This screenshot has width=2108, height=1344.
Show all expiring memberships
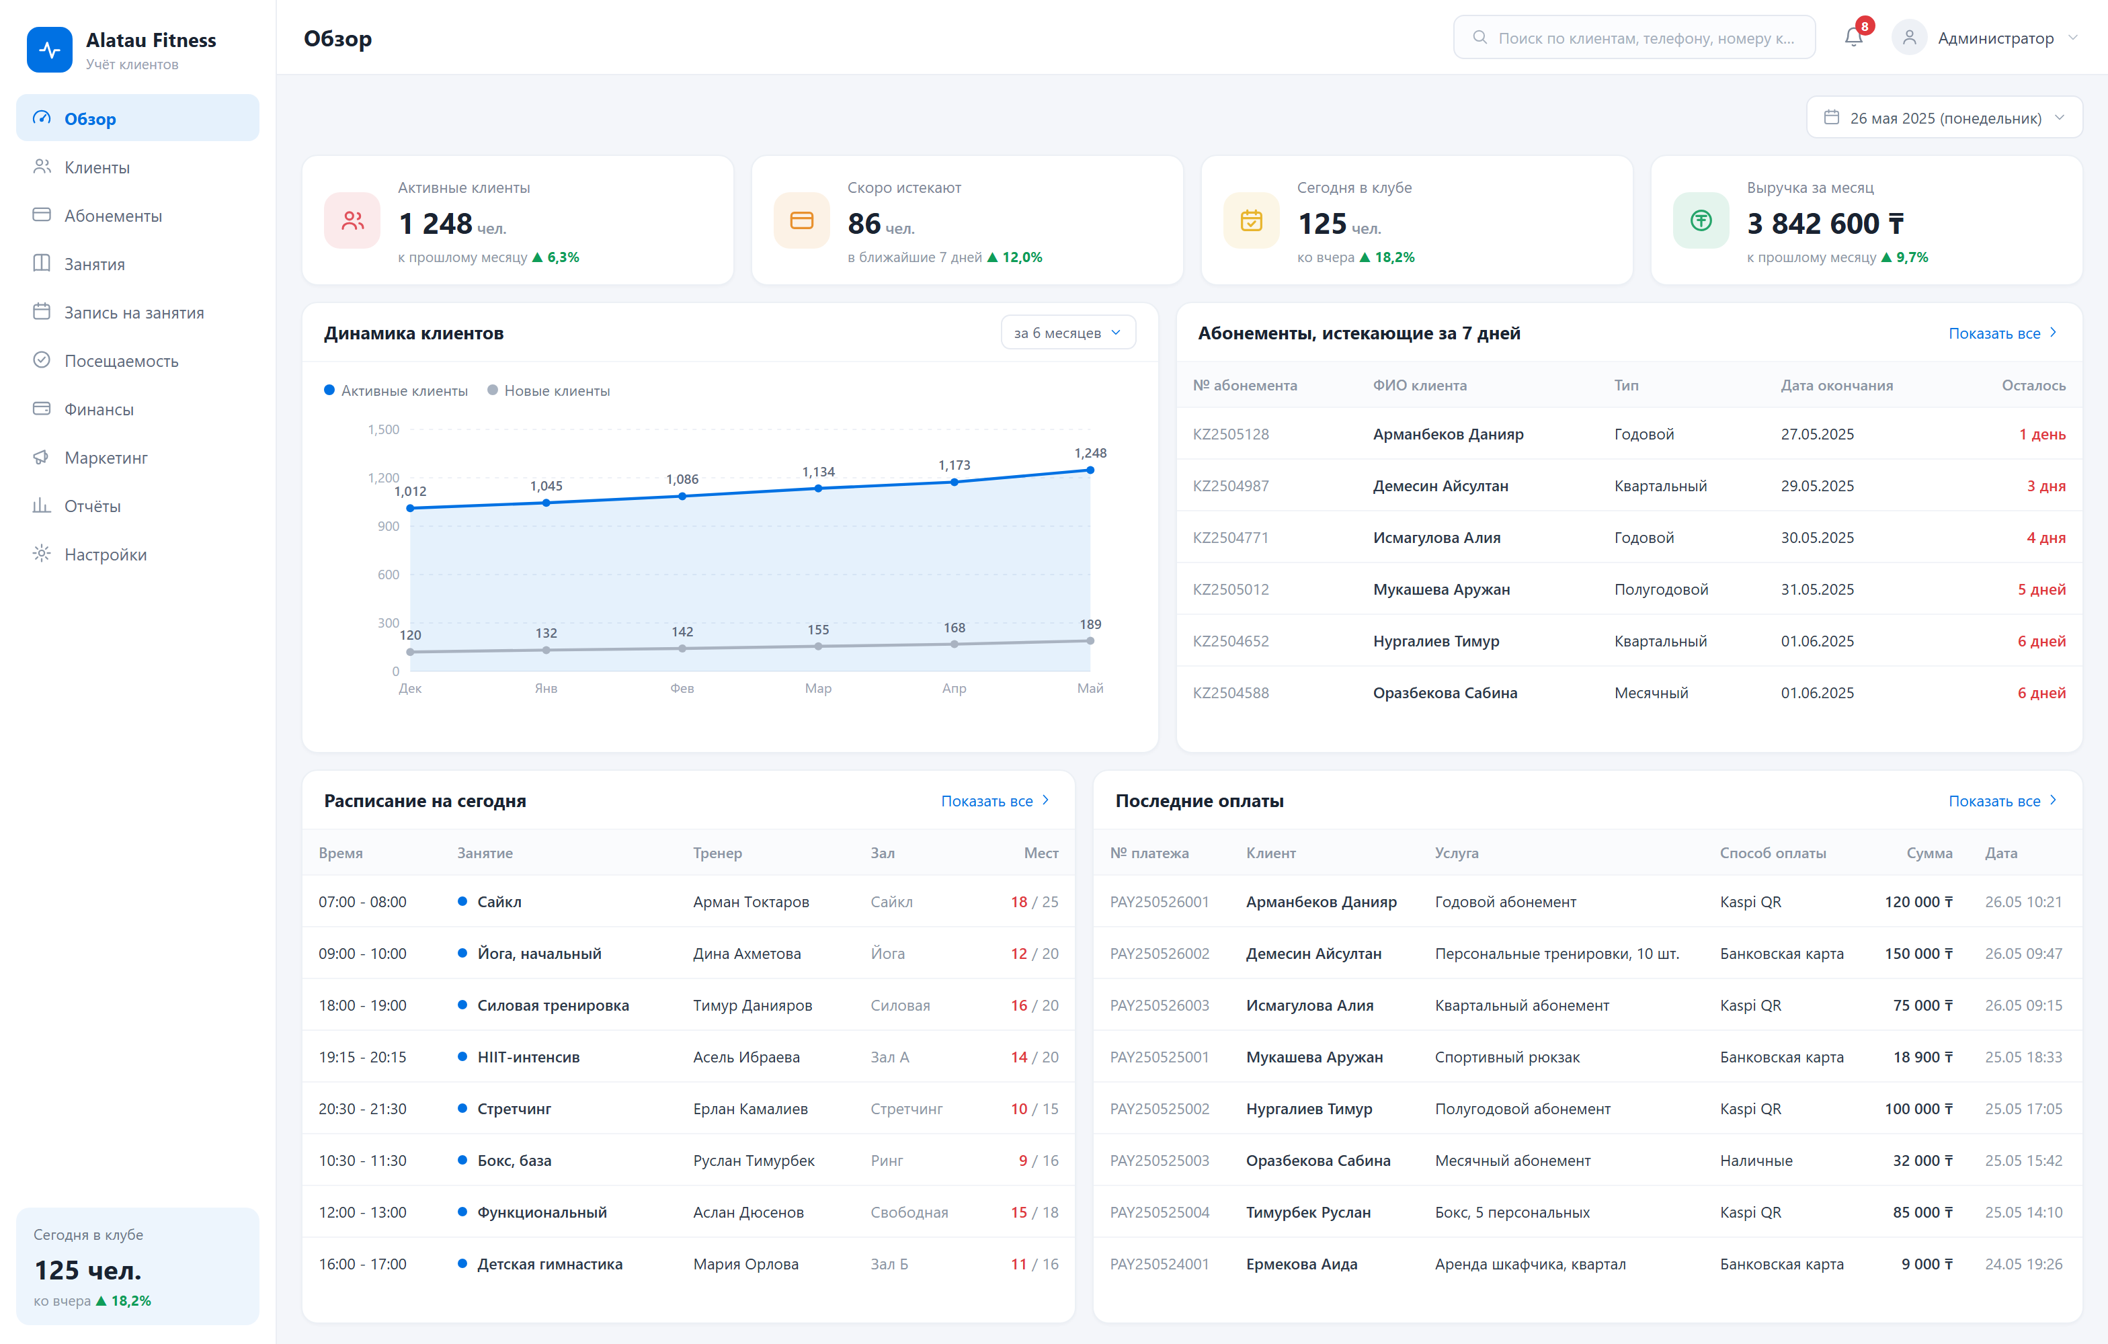[2003, 333]
